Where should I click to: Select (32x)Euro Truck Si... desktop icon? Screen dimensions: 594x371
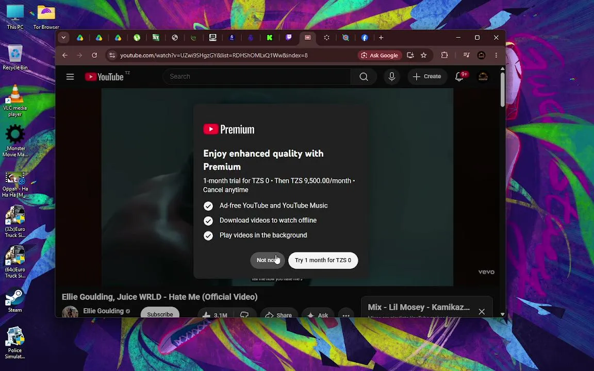pos(15,222)
